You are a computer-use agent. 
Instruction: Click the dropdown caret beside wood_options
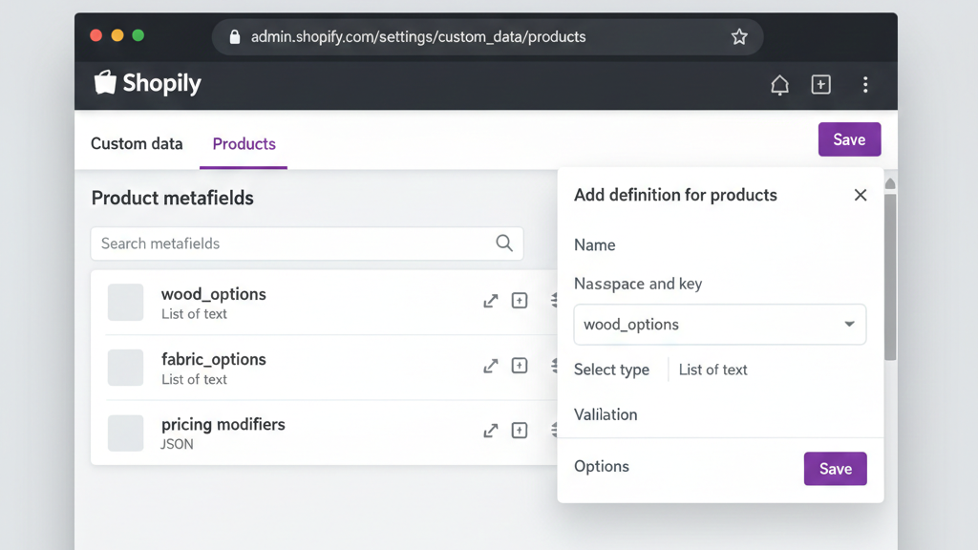[849, 325]
